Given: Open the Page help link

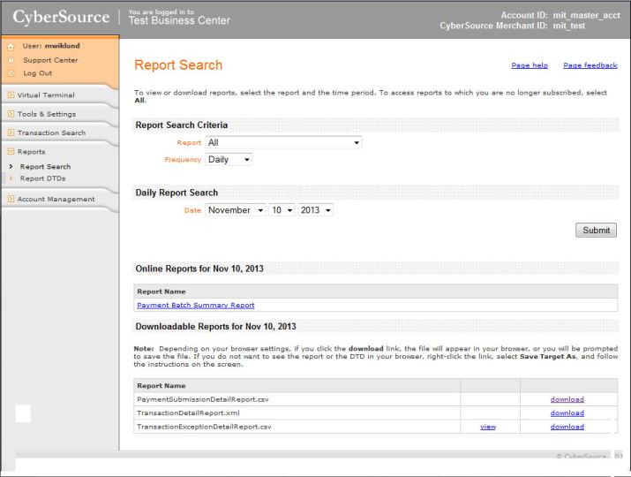Looking at the screenshot, I should pyautogui.click(x=530, y=65).
